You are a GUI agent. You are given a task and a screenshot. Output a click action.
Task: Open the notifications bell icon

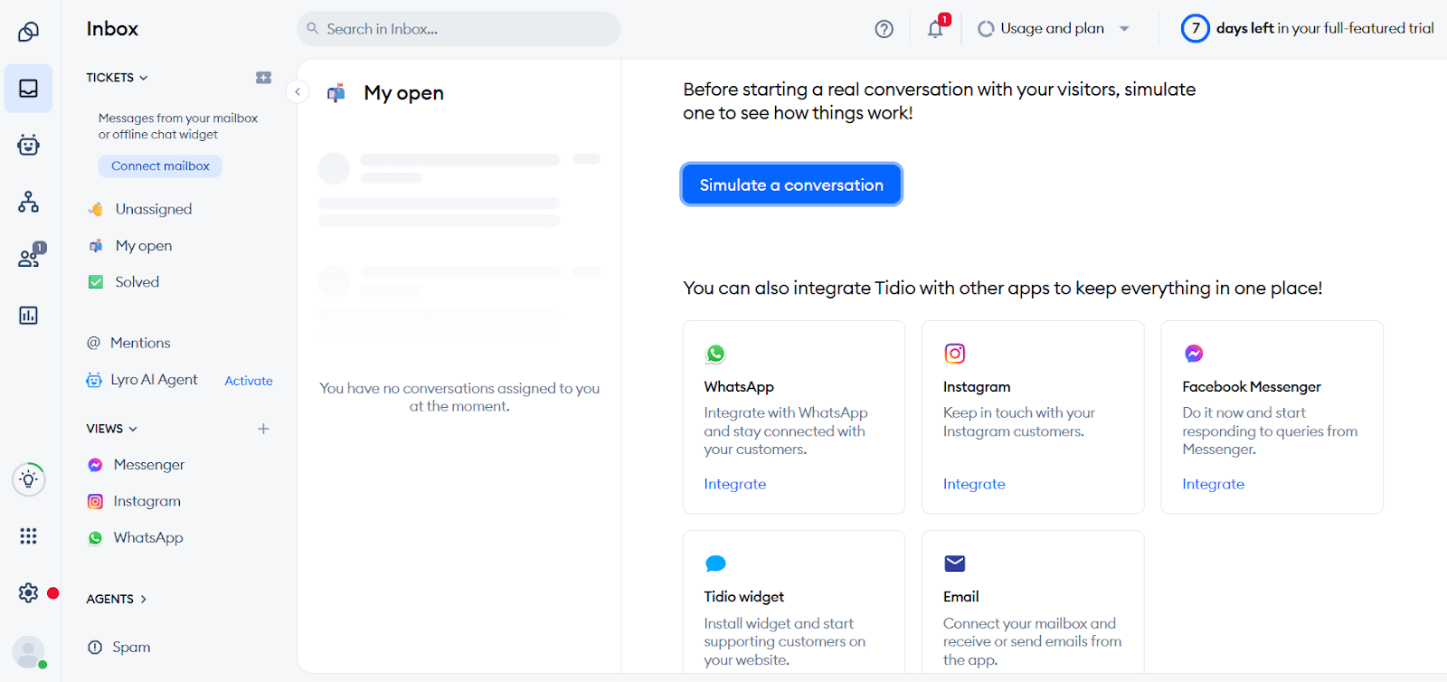[936, 28]
